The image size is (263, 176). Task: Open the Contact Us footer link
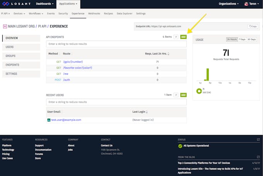point(107,146)
